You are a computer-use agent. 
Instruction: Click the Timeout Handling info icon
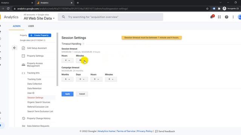[x=83, y=44]
